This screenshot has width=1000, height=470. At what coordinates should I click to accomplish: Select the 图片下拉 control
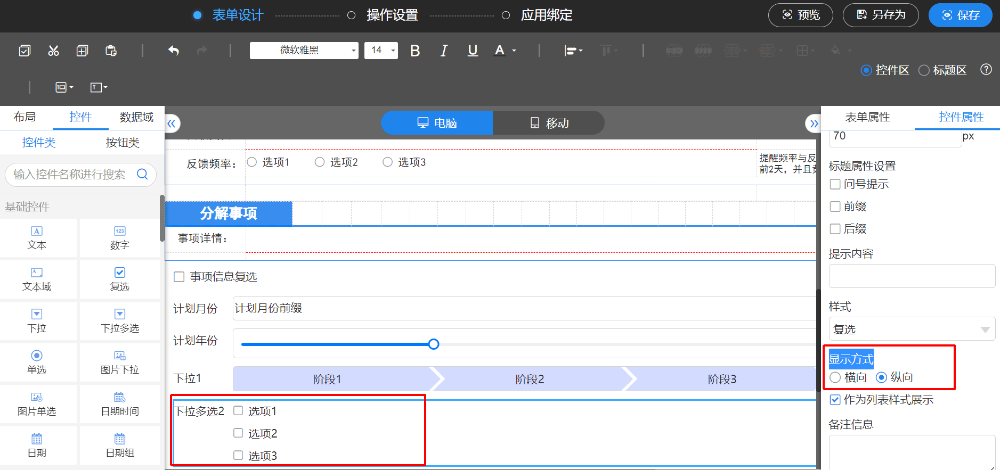(120, 362)
